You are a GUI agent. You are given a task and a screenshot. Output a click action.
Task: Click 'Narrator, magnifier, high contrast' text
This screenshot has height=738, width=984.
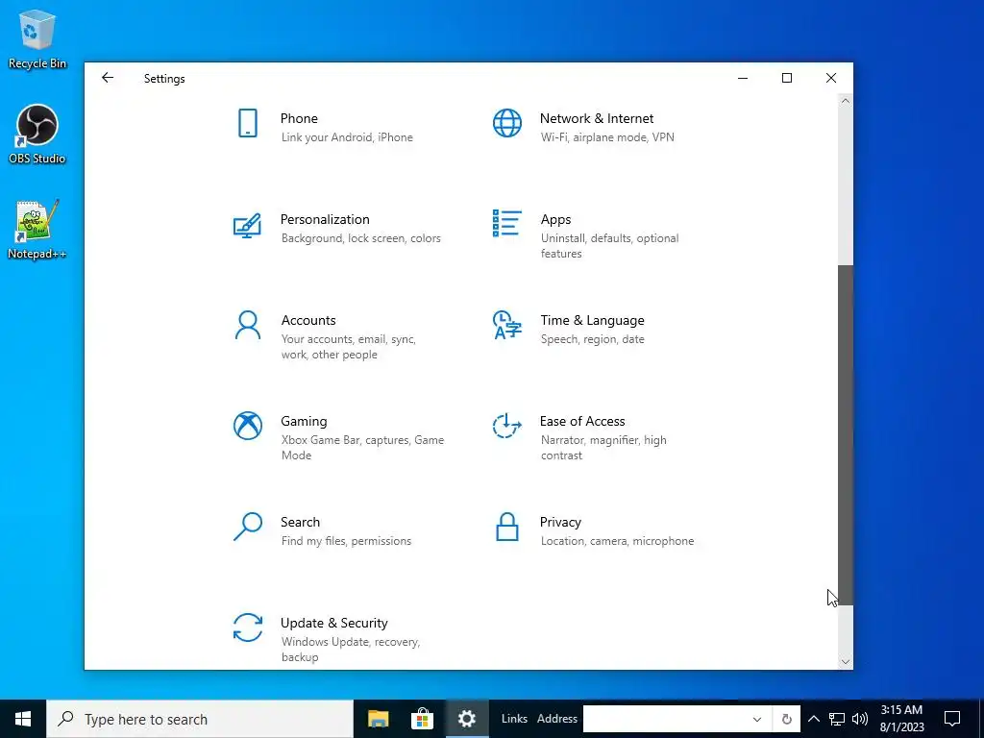(603, 448)
